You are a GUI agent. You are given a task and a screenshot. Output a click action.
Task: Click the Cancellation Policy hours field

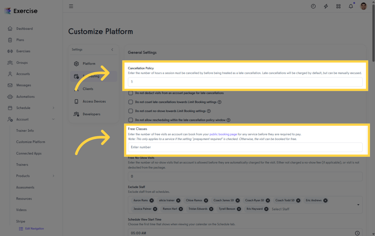pos(245,82)
